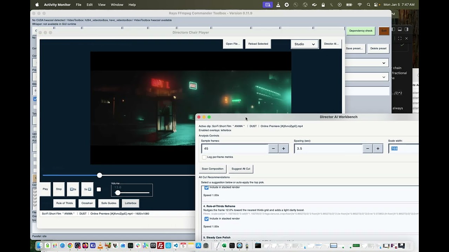This screenshot has width=449, height=252.
Task: Click the Spacing seconds input field
Action: [x=328, y=149]
